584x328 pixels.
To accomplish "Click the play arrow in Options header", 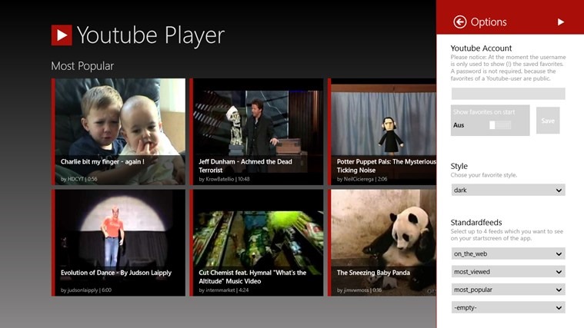I will (561, 22).
